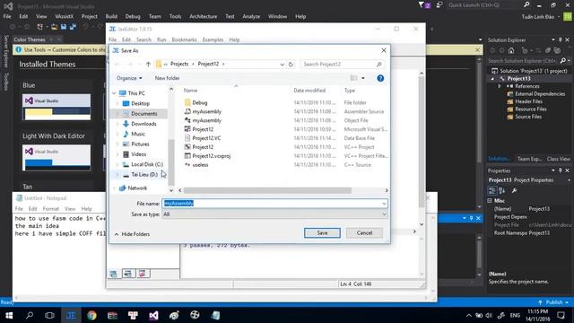Select Header Files in Solution Explorer

point(528,101)
